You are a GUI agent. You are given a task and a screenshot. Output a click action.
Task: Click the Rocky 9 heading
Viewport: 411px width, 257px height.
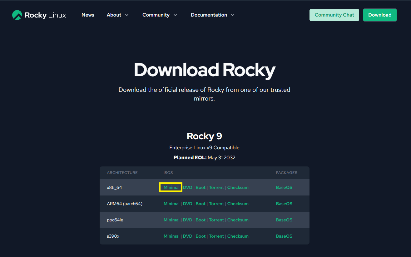pyautogui.click(x=204, y=136)
